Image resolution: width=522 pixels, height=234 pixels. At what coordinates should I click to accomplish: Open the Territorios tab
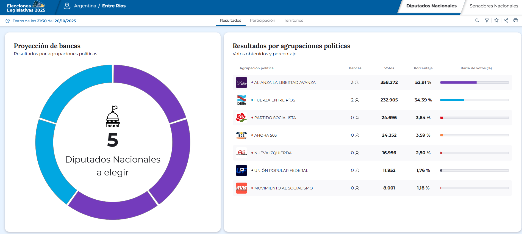(x=293, y=20)
